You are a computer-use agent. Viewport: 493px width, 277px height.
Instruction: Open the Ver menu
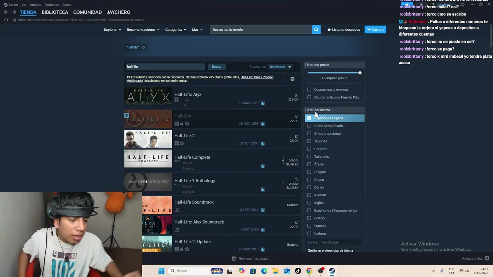24,5
